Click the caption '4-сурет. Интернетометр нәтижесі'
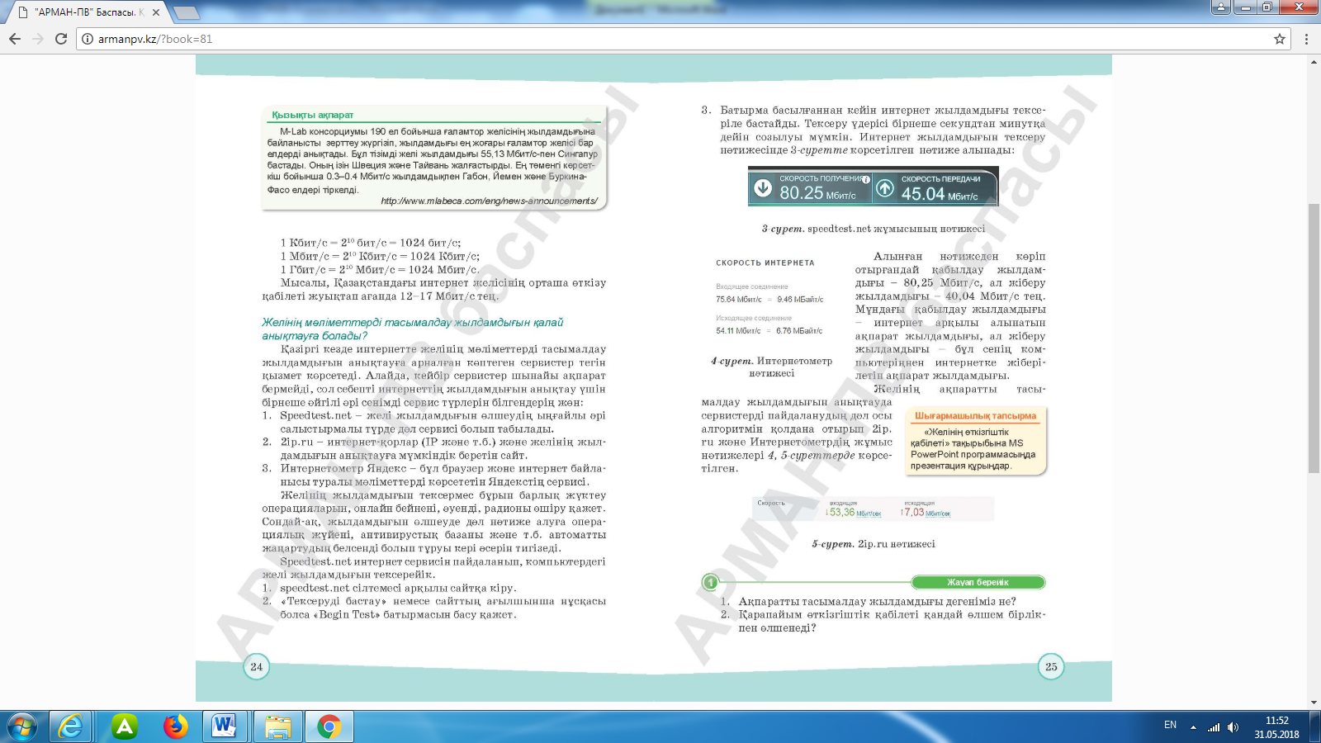 click(x=772, y=367)
